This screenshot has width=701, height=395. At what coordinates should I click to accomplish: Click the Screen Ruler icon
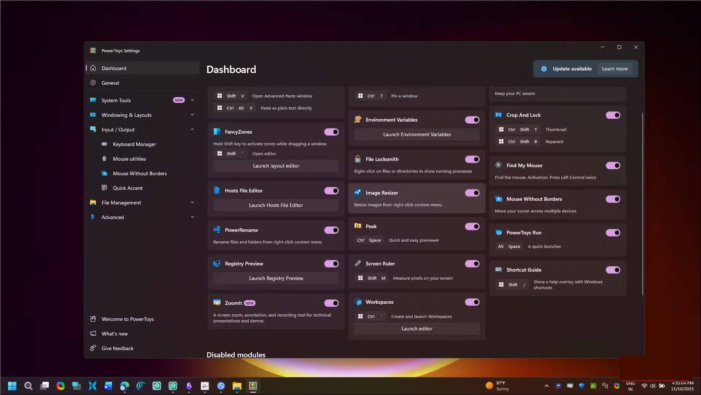tap(358, 263)
